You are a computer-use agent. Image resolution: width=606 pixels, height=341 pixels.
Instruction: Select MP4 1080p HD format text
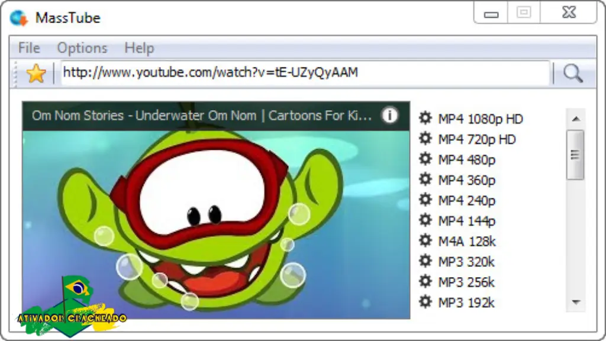tap(481, 119)
